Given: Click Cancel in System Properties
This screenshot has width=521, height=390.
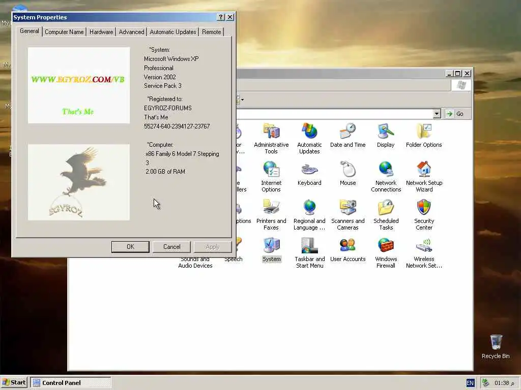Looking at the screenshot, I should (x=172, y=247).
